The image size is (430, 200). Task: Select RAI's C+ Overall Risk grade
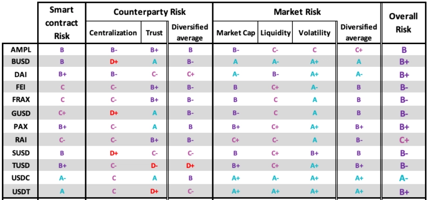tap(404, 139)
